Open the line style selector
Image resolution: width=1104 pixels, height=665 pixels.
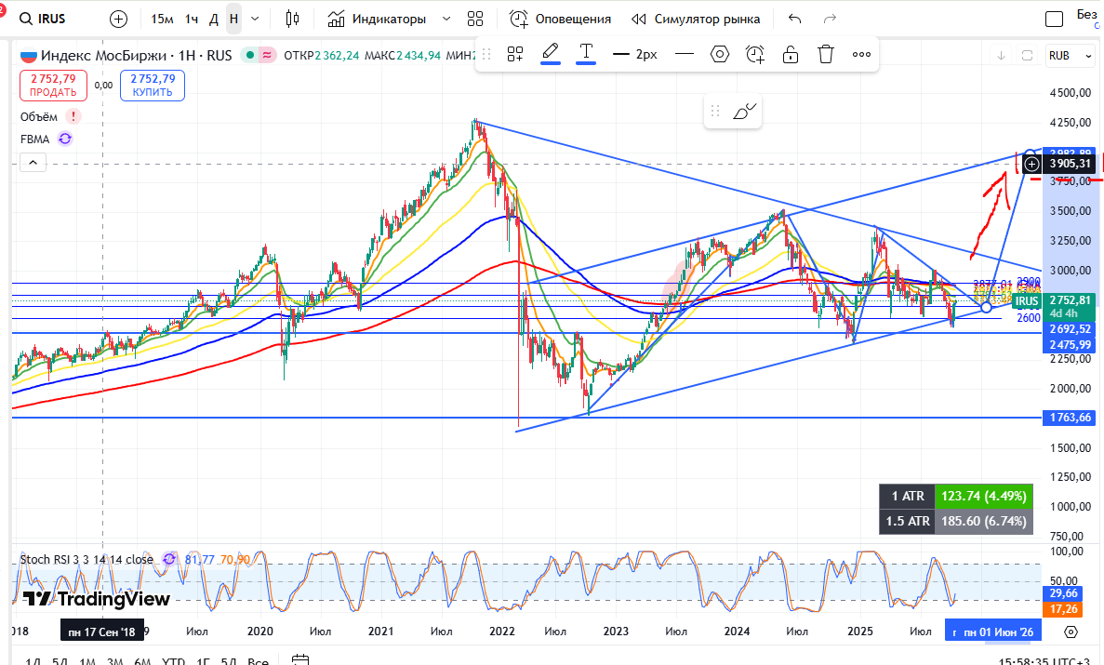684,54
